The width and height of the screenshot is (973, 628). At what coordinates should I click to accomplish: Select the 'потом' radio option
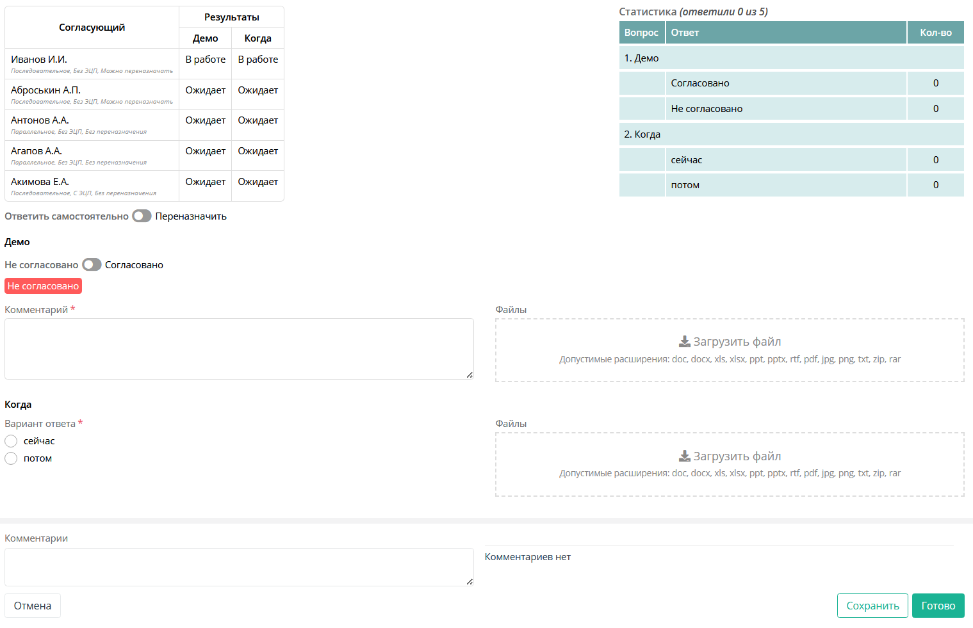point(11,458)
